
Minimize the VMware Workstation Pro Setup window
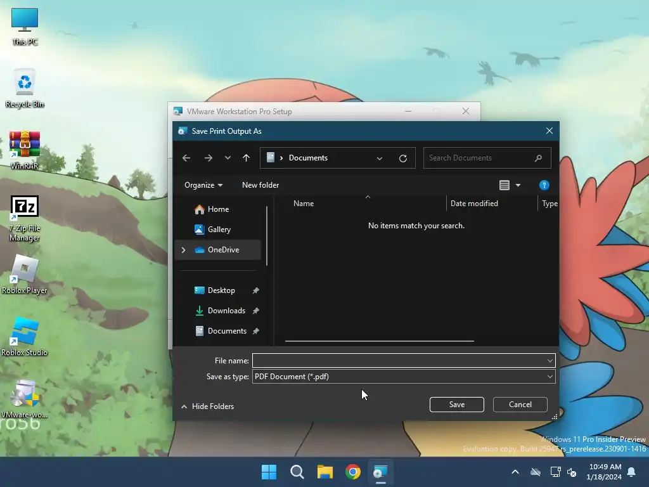pos(408,111)
